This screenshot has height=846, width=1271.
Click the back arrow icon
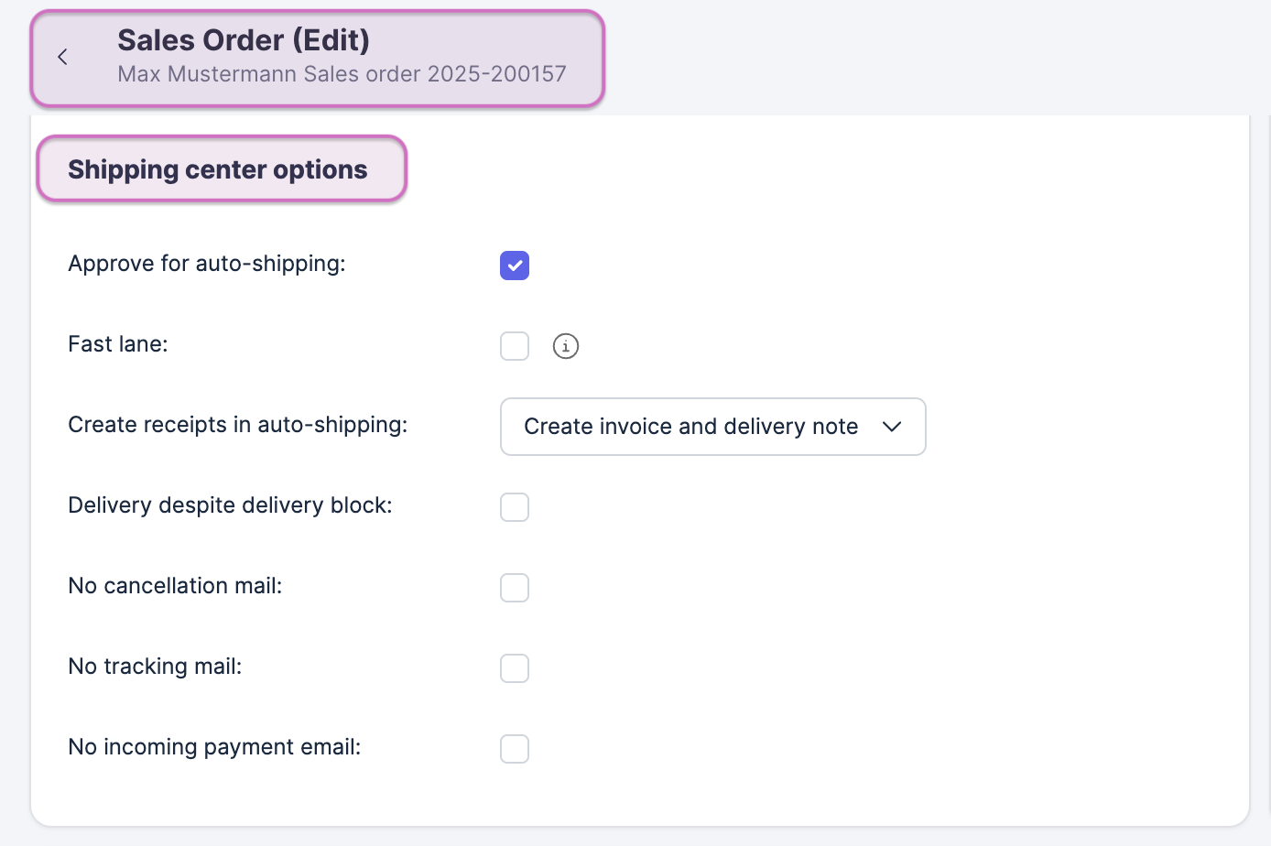tap(62, 57)
